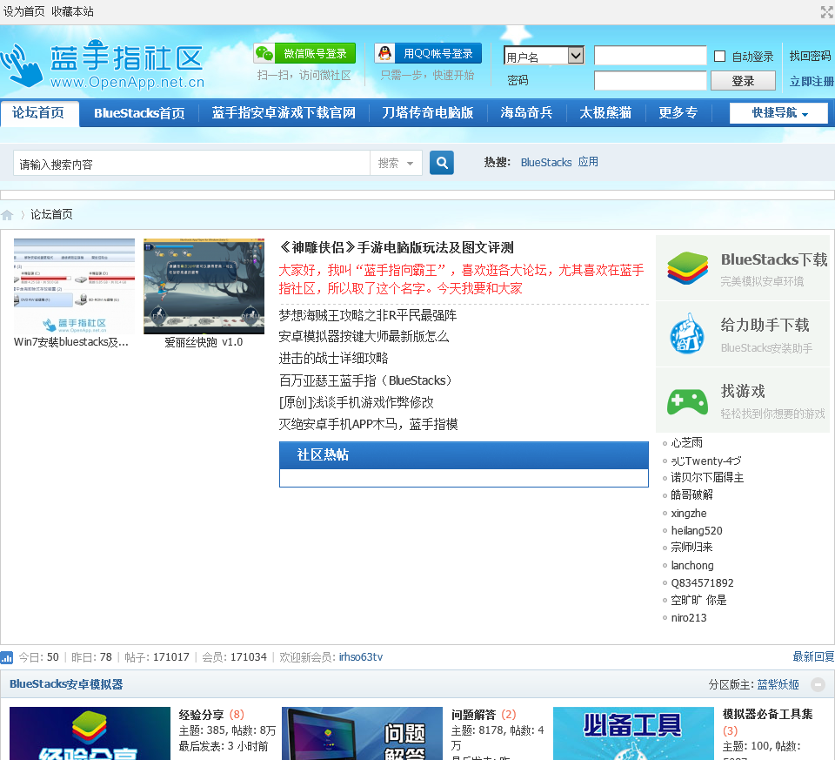Click the username input field

tap(651, 56)
